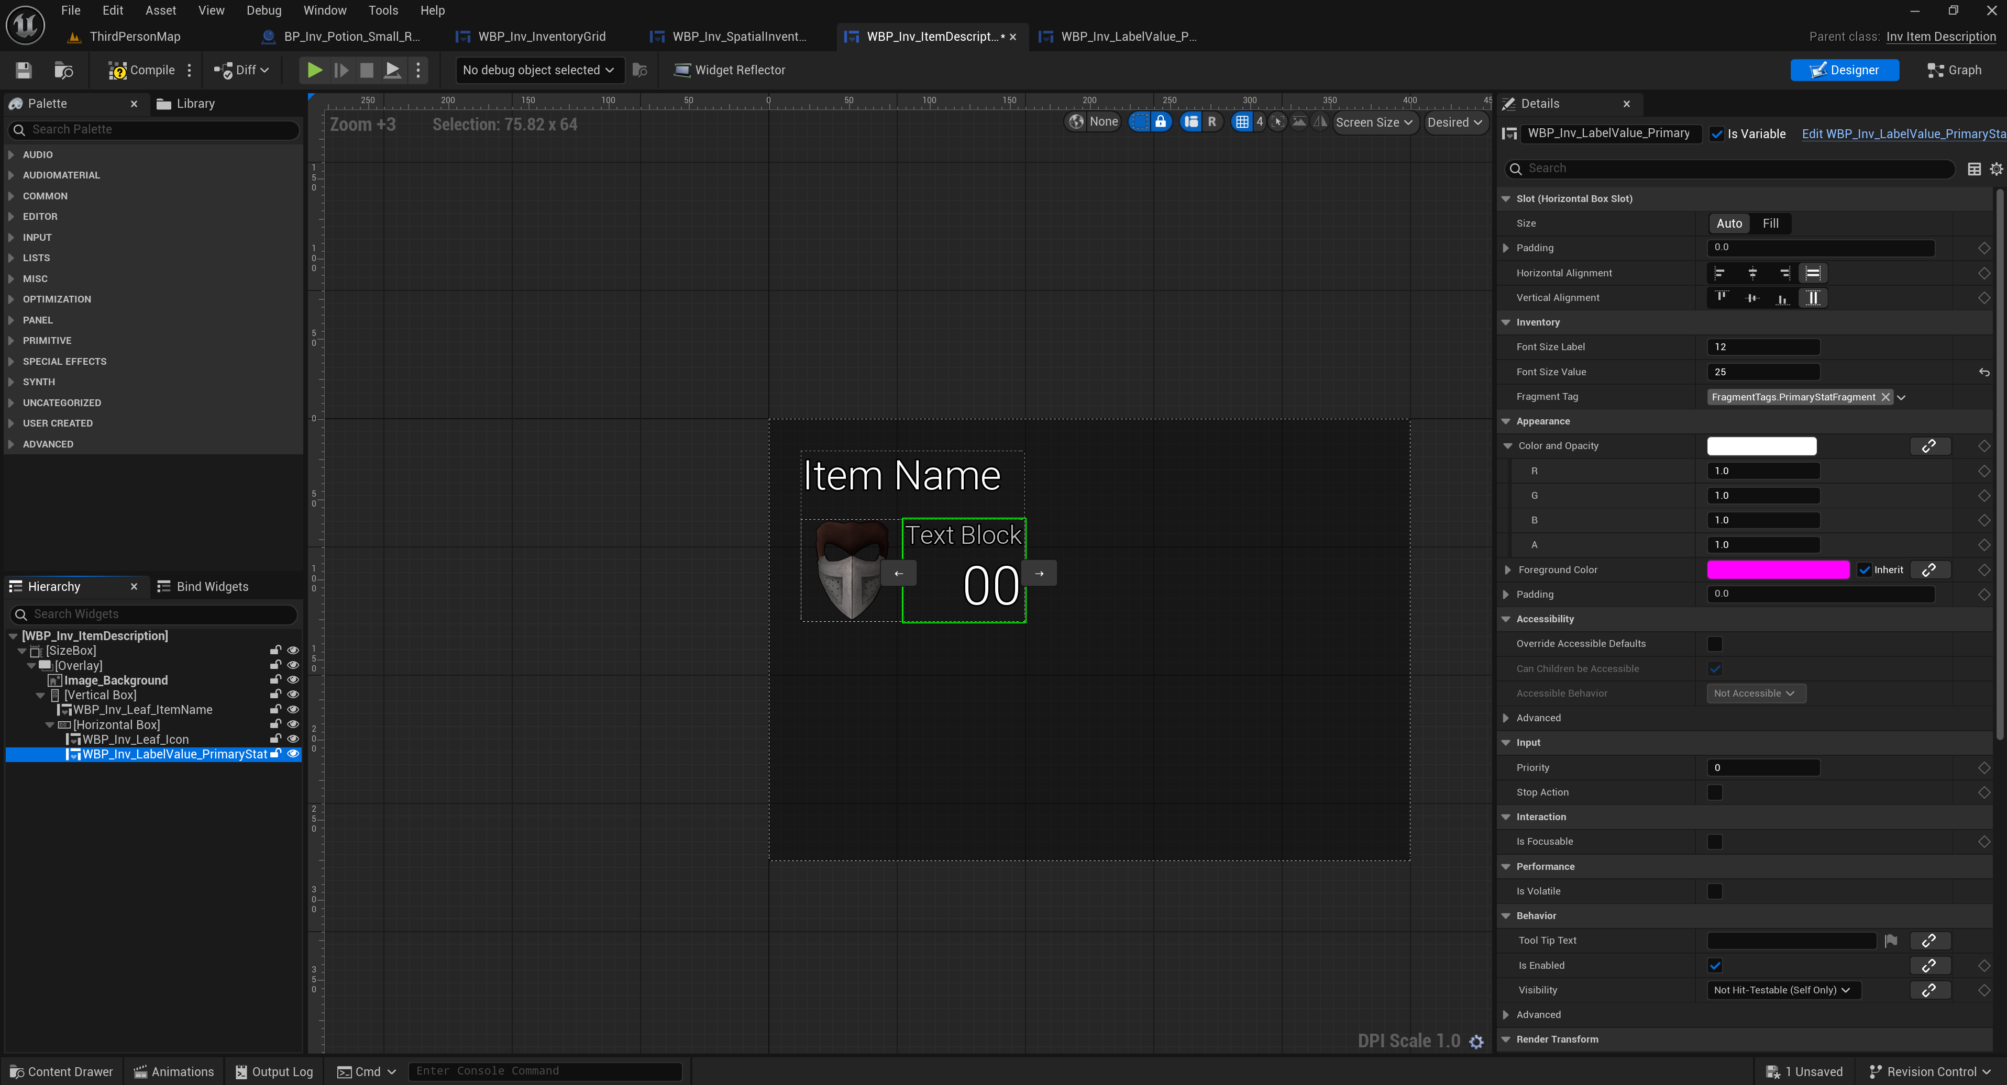
Task: Switch to WBP_Inv_InventoryGrid tab
Action: [x=541, y=37]
